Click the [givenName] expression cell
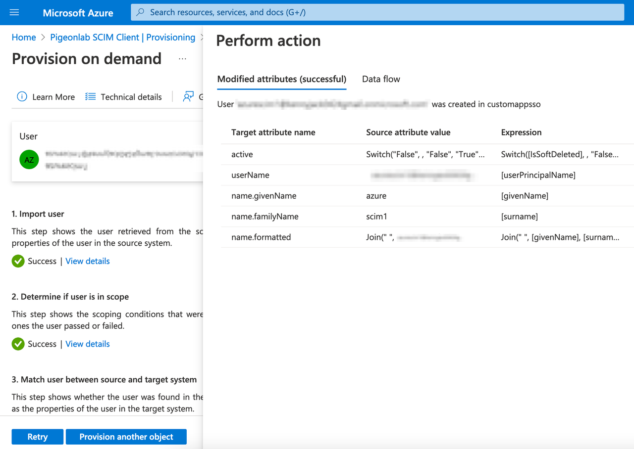Screen dimensions: 634x449 pos(525,196)
